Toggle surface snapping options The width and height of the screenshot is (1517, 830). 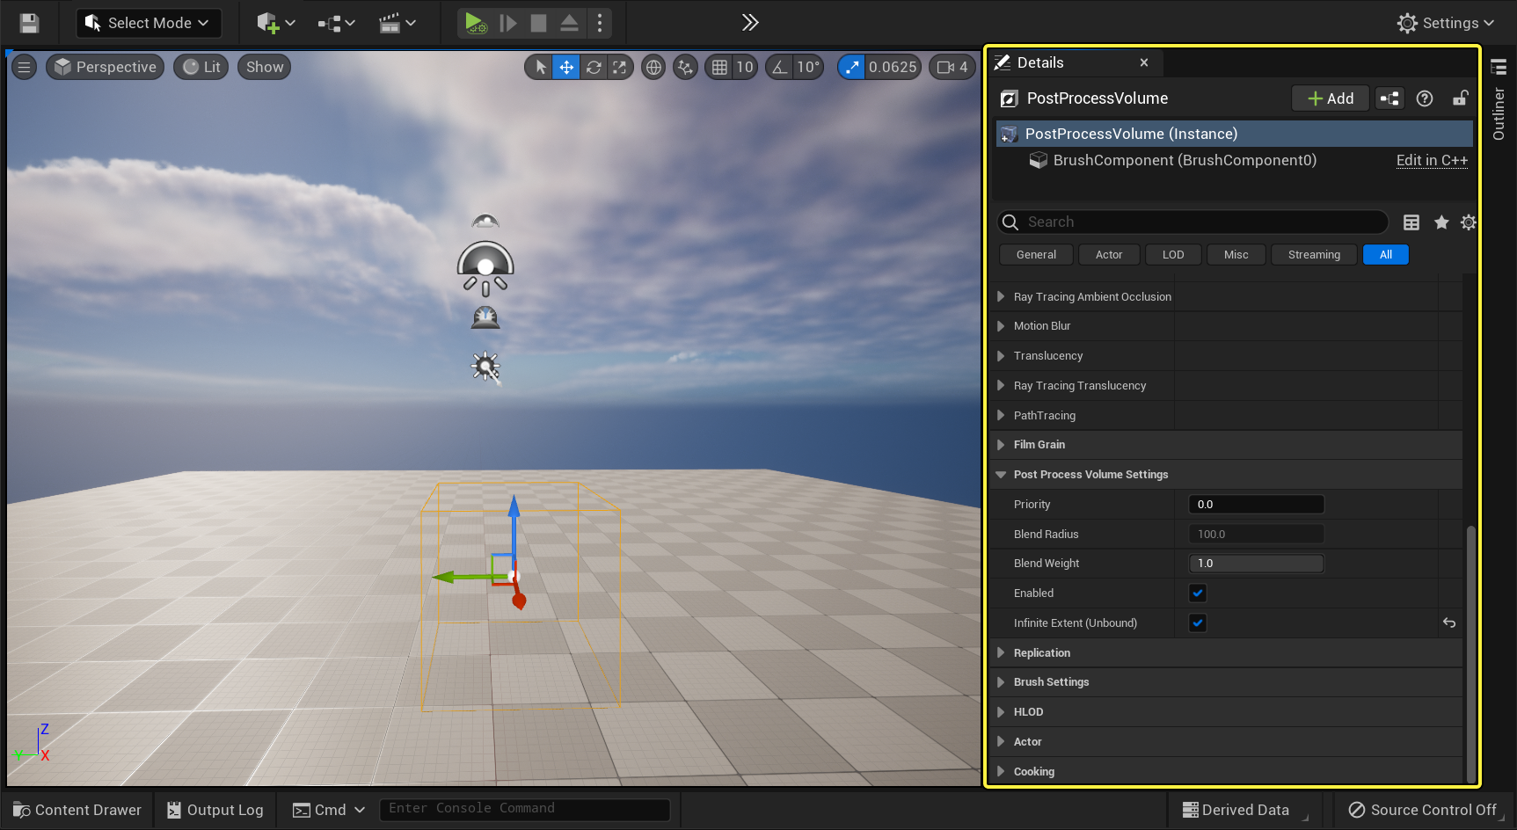point(685,67)
